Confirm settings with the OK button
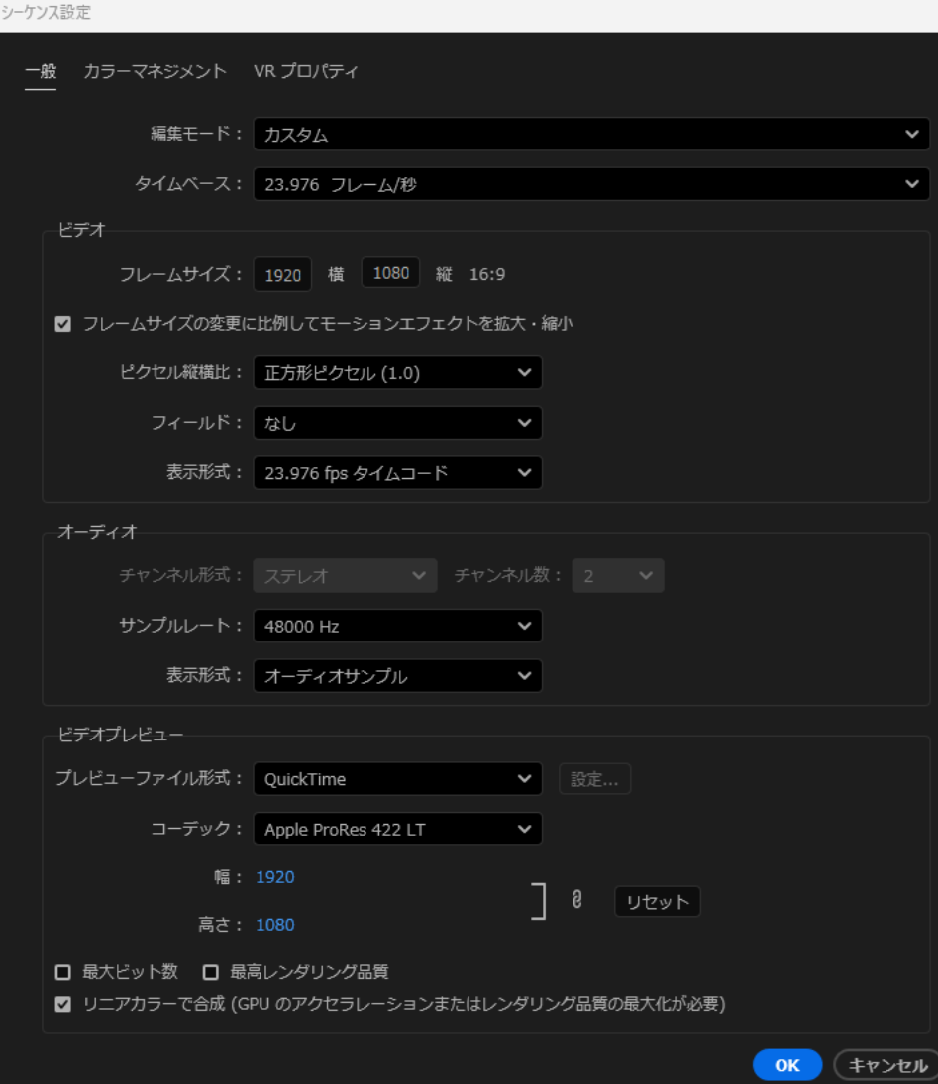The width and height of the screenshot is (938, 1084). 786,1065
